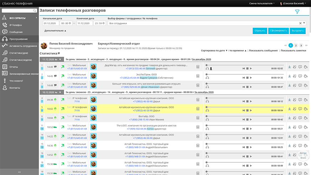The image size is (311, 175).
Task: Open Отчеты in the sidebar
Action: coord(20,67)
